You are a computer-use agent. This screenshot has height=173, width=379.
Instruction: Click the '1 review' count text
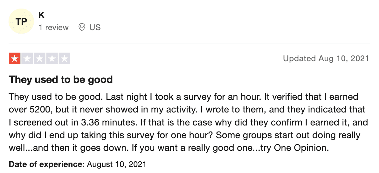click(x=54, y=27)
